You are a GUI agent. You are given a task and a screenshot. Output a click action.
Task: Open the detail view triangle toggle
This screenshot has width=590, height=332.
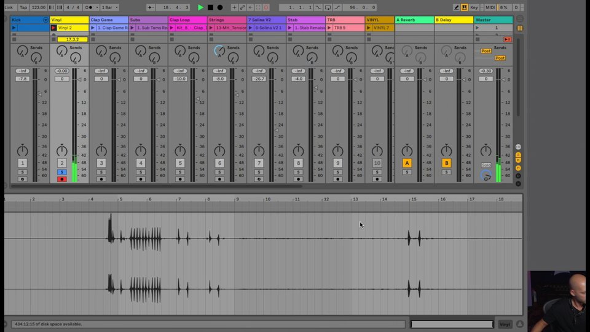coord(520,324)
